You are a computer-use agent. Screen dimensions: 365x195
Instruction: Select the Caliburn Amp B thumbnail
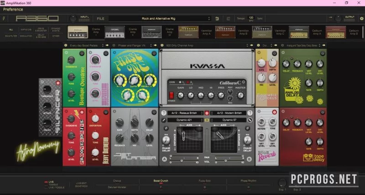tap(336, 32)
